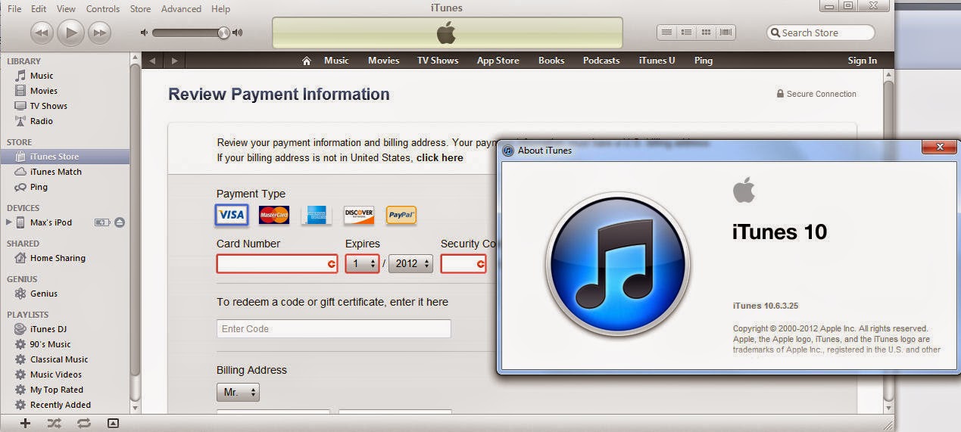Open the Help menu
961x432 pixels.
point(220,9)
